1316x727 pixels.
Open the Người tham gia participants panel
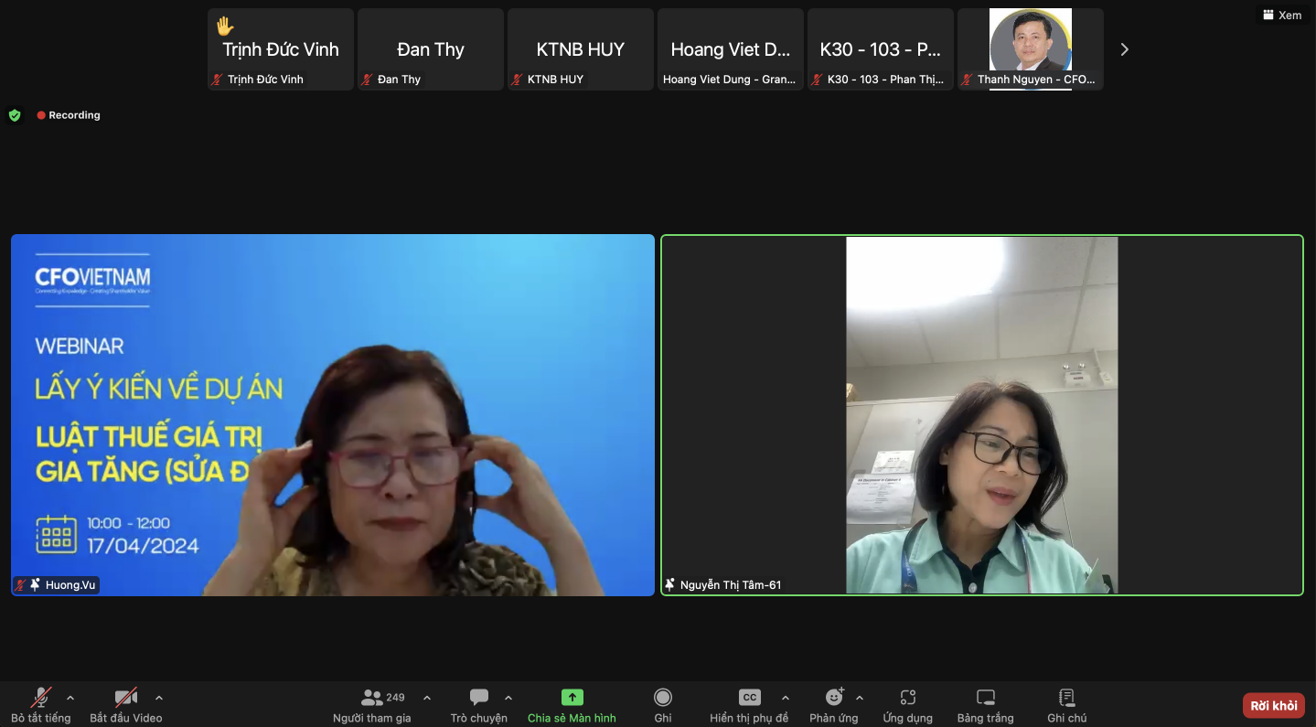tap(372, 698)
